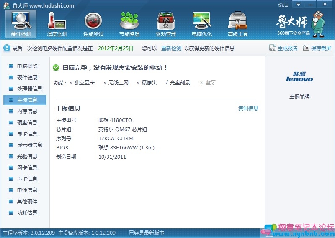Click the 主板信息 section heading
The width and height of the screenshot is (335, 238).
click(x=68, y=109)
